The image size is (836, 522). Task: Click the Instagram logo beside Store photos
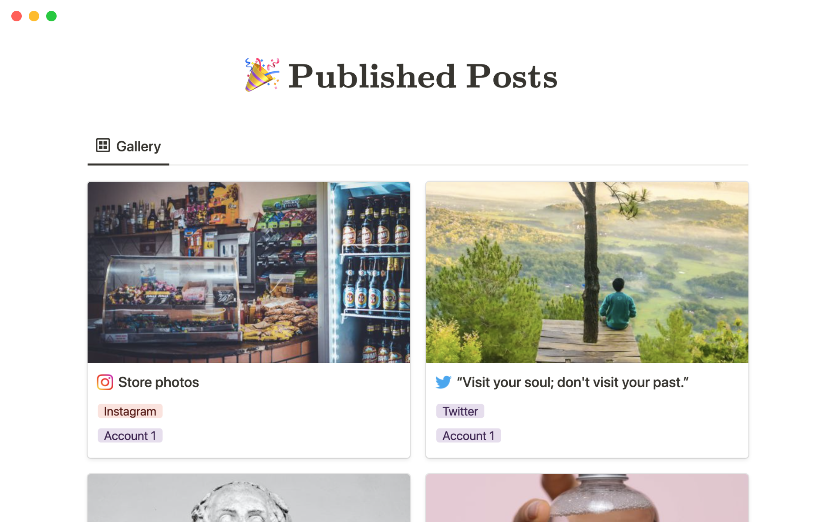click(x=105, y=382)
